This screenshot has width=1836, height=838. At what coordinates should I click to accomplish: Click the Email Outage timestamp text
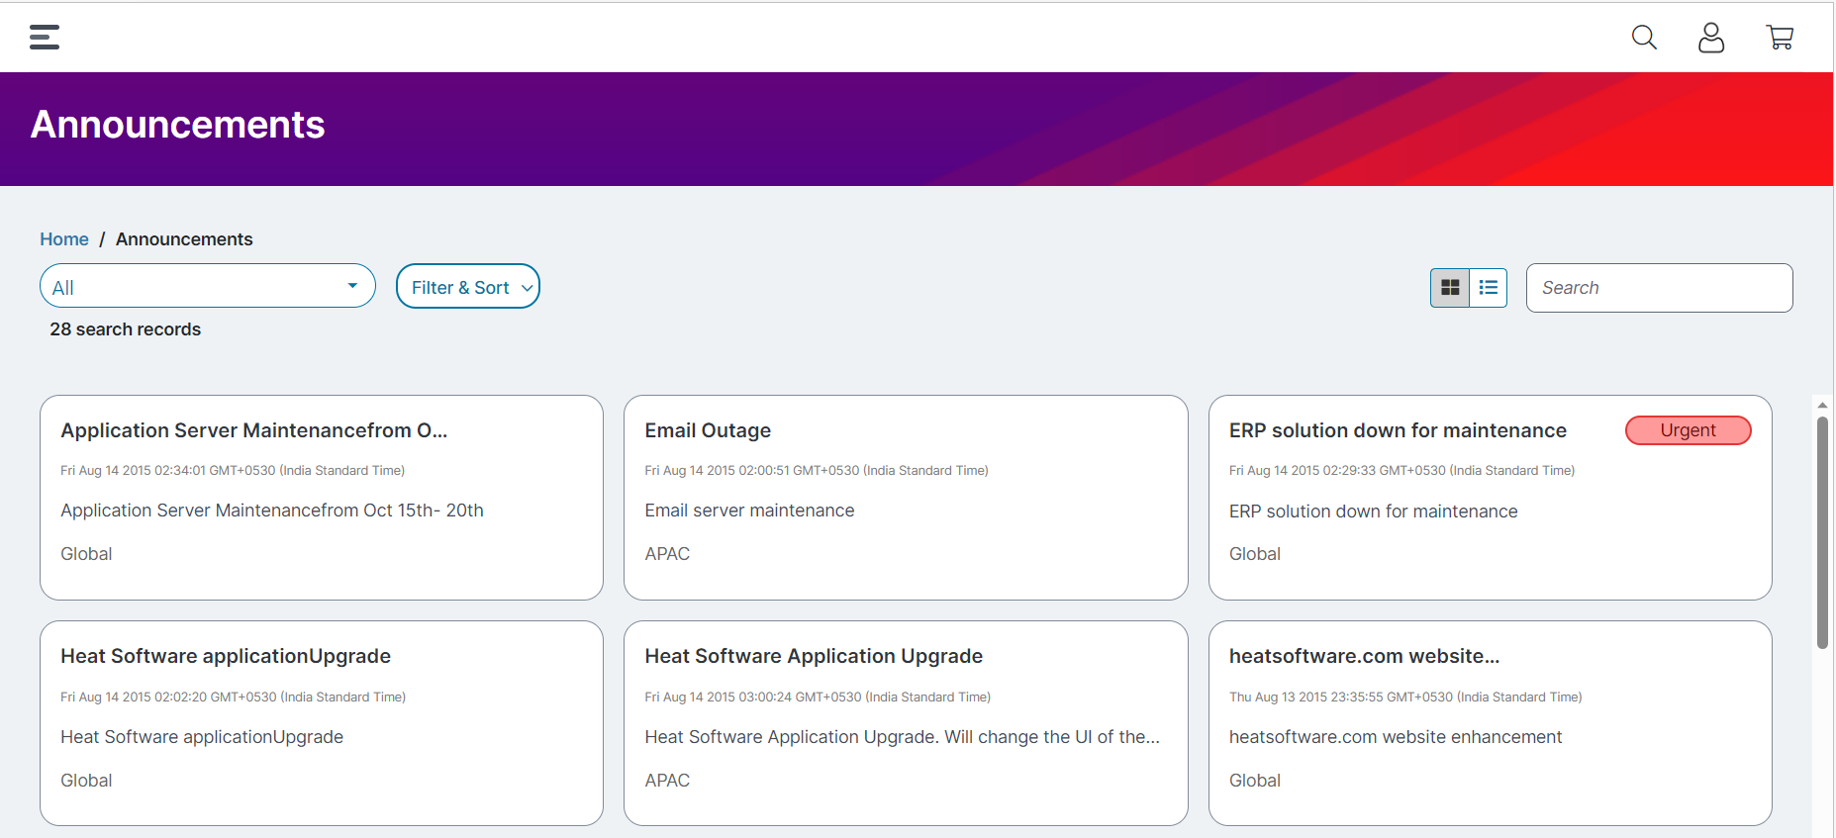tap(817, 471)
